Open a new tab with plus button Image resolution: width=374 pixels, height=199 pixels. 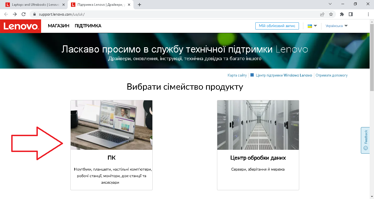pos(139,5)
